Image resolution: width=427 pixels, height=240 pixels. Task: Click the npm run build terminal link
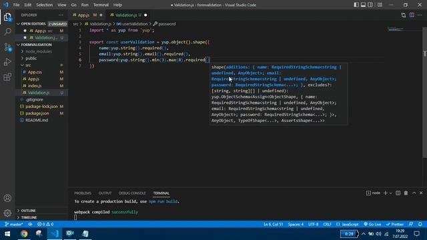coord(163,201)
